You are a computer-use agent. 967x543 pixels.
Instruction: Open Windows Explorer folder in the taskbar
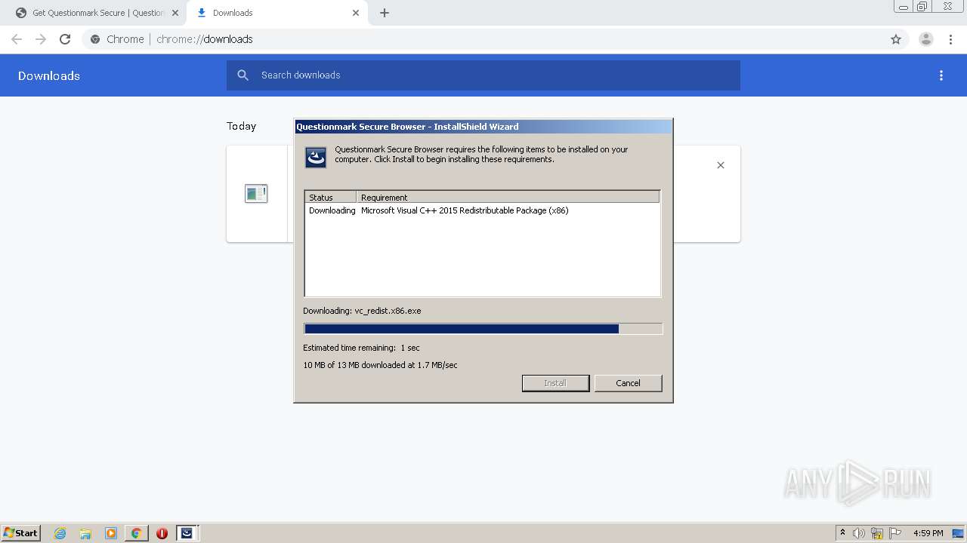(85, 533)
